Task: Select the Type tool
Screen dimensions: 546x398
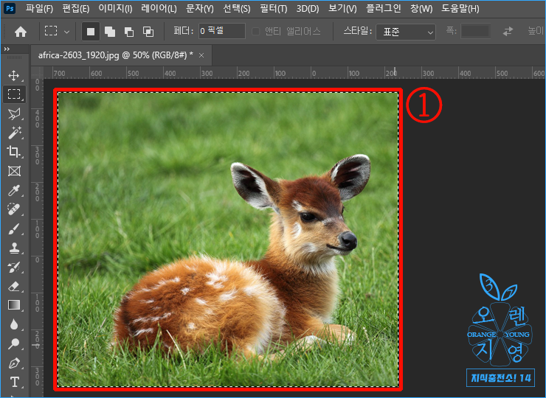Action: click(x=14, y=382)
